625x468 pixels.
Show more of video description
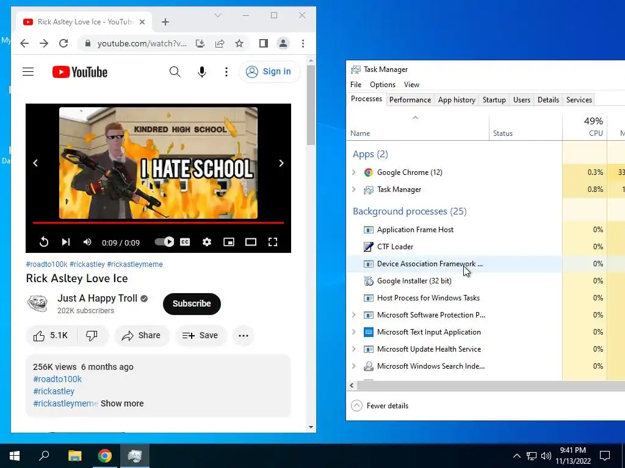pos(122,403)
